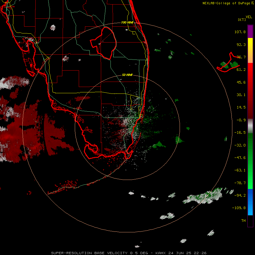The image size is (255, 255).
Task: Click the -32.0 velocity scale value
Action: coord(240,145)
